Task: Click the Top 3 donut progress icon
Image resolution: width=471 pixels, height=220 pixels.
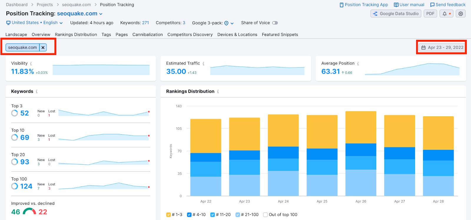Action: [14, 113]
